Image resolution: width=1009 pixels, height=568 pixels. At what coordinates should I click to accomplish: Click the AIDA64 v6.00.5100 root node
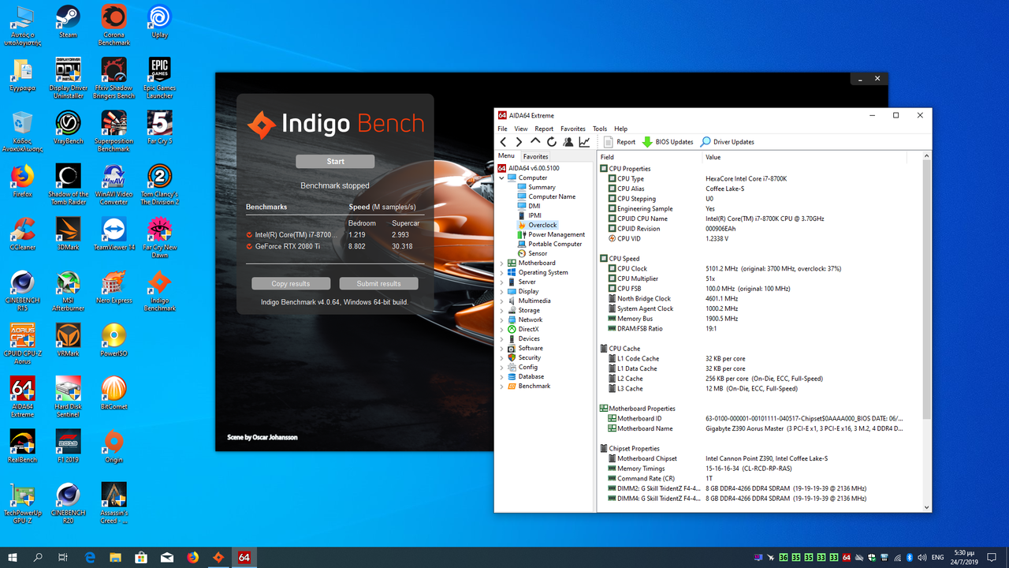[x=528, y=168]
